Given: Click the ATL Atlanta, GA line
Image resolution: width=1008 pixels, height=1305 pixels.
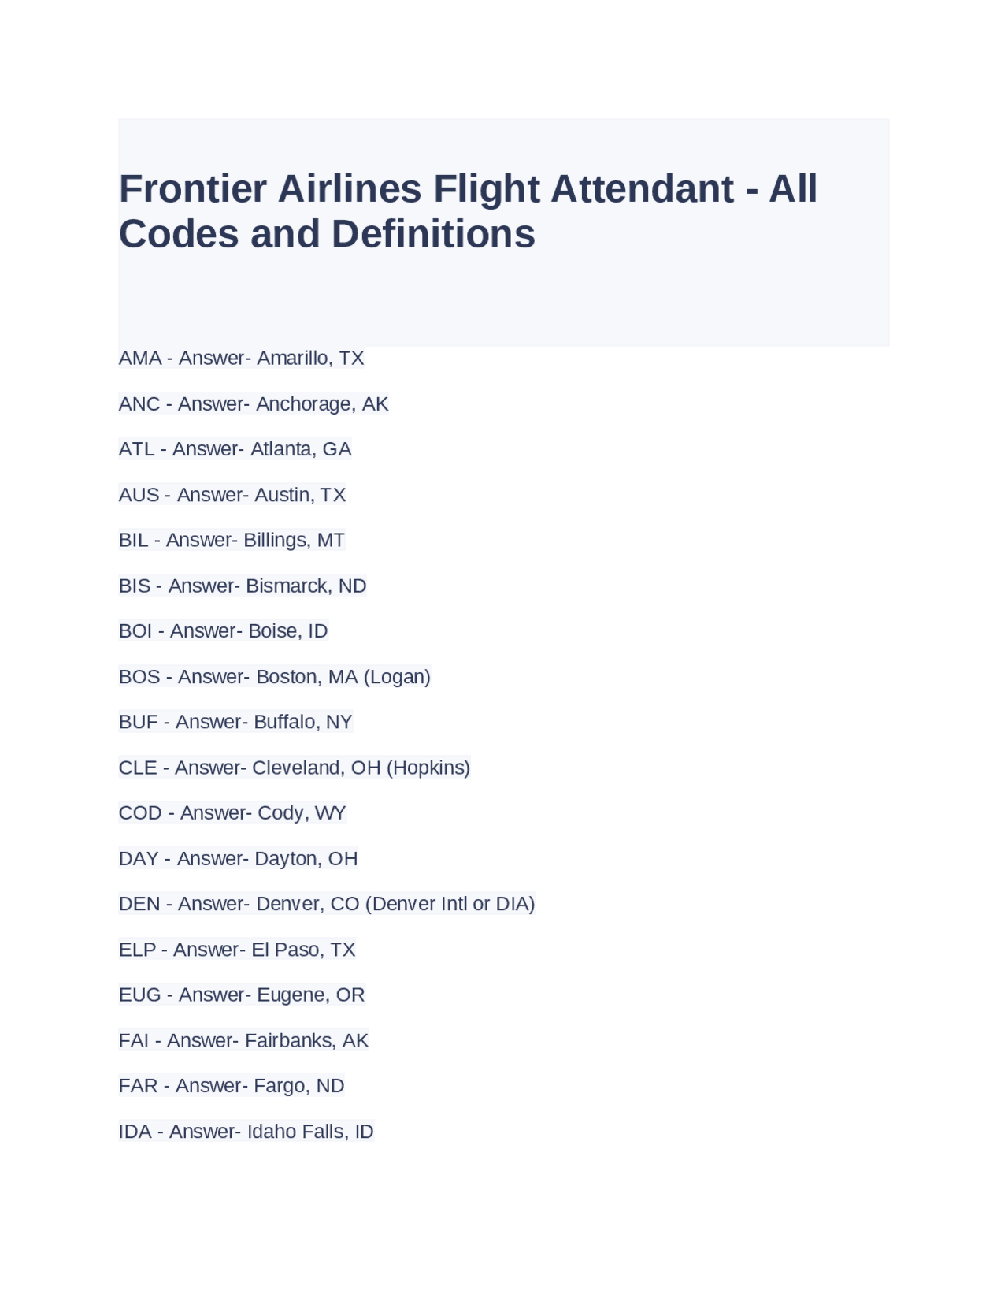Looking at the screenshot, I should (x=235, y=449).
